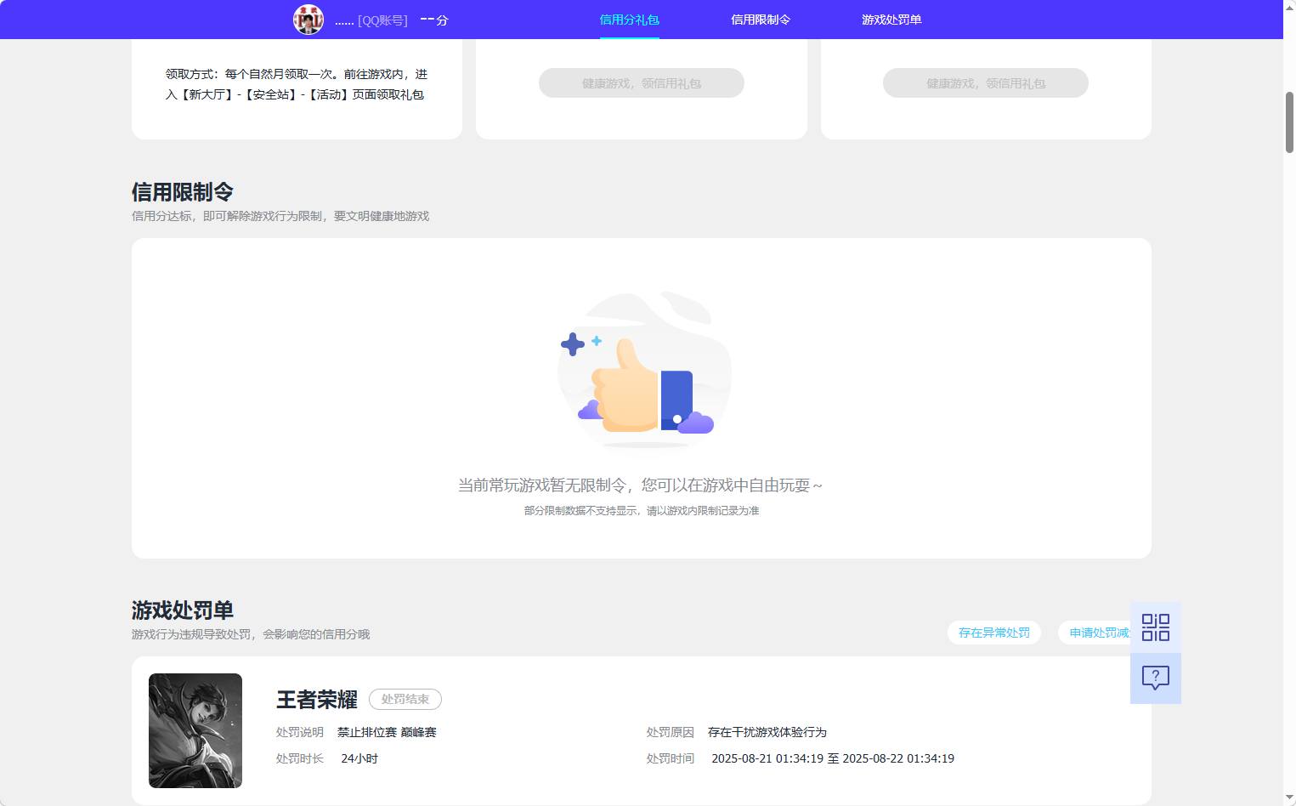The width and height of the screenshot is (1296, 806).
Task: Open the QR code panel
Action: pyautogui.click(x=1155, y=627)
